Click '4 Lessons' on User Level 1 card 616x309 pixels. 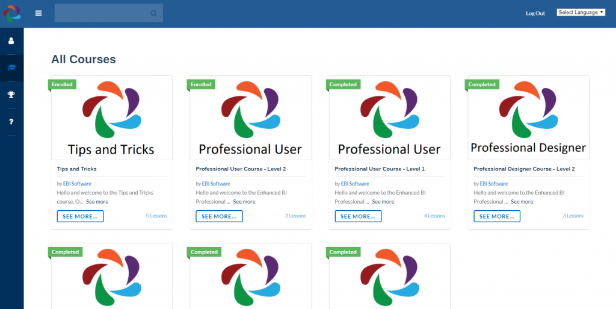[x=434, y=216]
